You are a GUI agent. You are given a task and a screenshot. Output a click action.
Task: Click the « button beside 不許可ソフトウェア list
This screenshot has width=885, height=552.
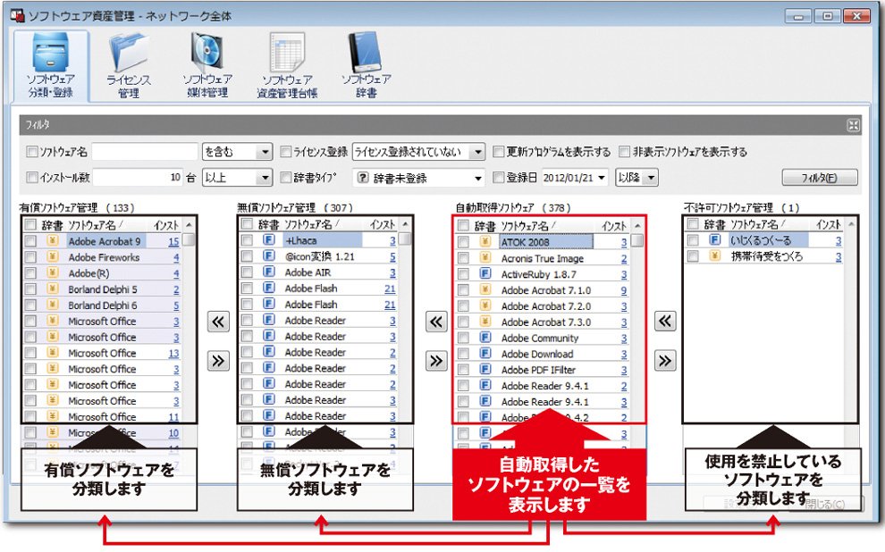tap(665, 322)
